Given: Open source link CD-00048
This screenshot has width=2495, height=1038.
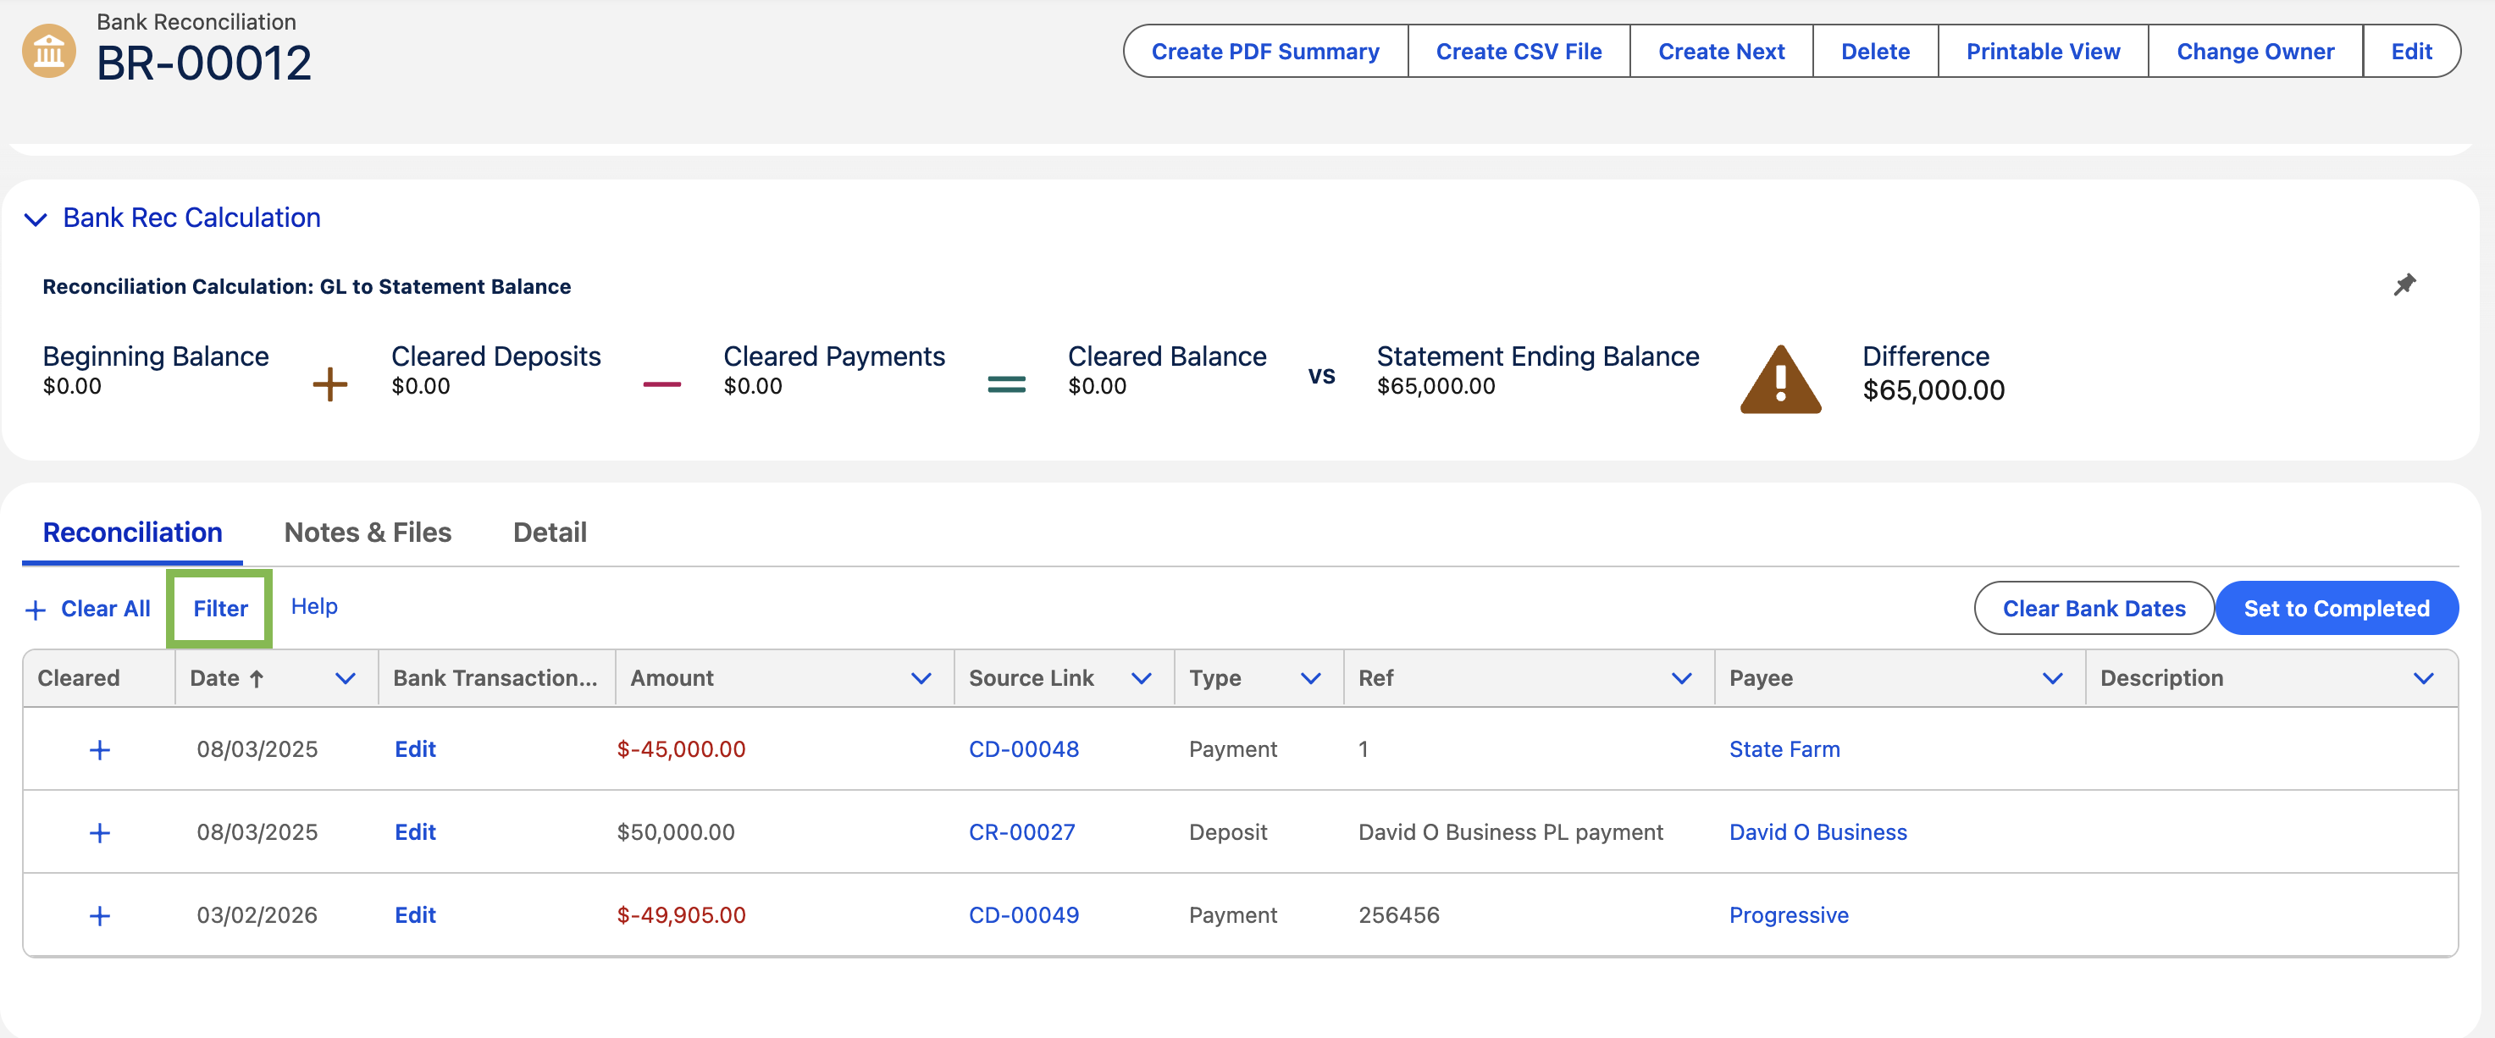Looking at the screenshot, I should pos(1024,750).
